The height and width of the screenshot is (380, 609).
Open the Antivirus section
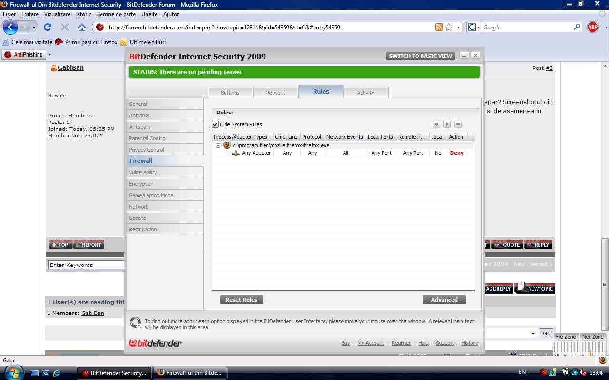pyautogui.click(x=165, y=115)
